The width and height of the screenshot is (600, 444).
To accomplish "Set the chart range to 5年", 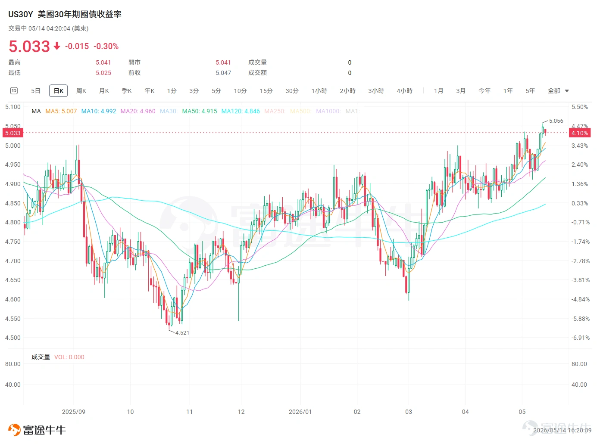I will (531, 91).
